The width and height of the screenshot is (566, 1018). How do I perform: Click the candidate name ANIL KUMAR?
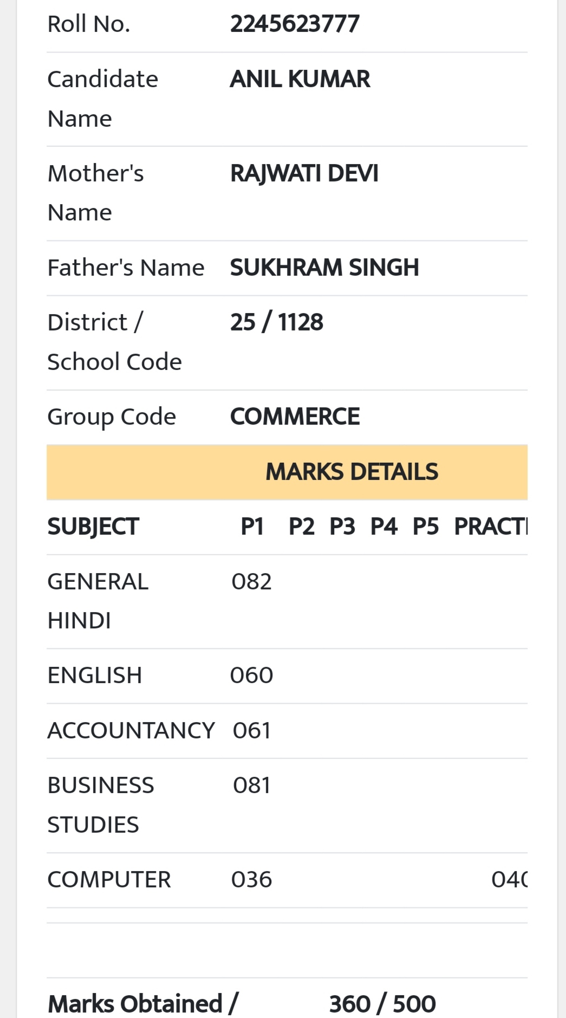300,79
